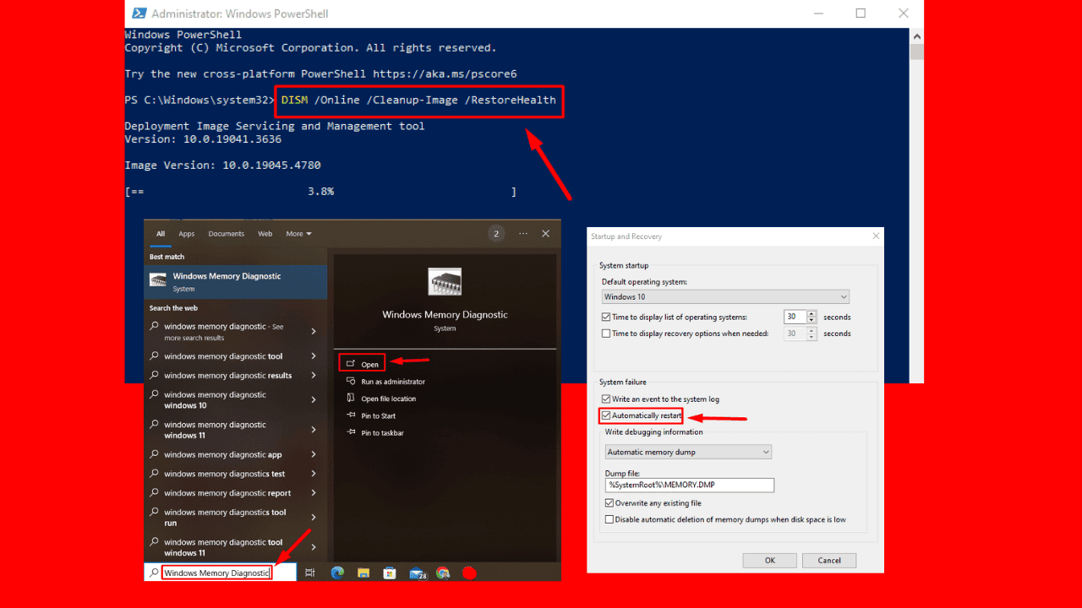Switch to the Documents search tab
The height and width of the screenshot is (608, 1082).
coord(226,234)
